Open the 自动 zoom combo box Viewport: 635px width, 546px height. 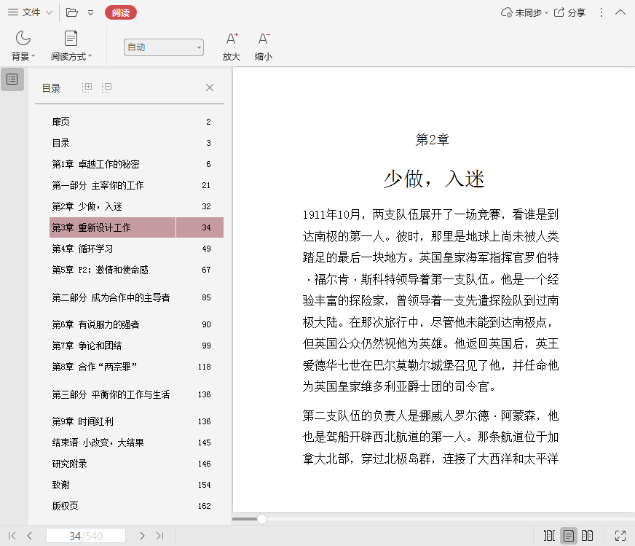[164, 47]
